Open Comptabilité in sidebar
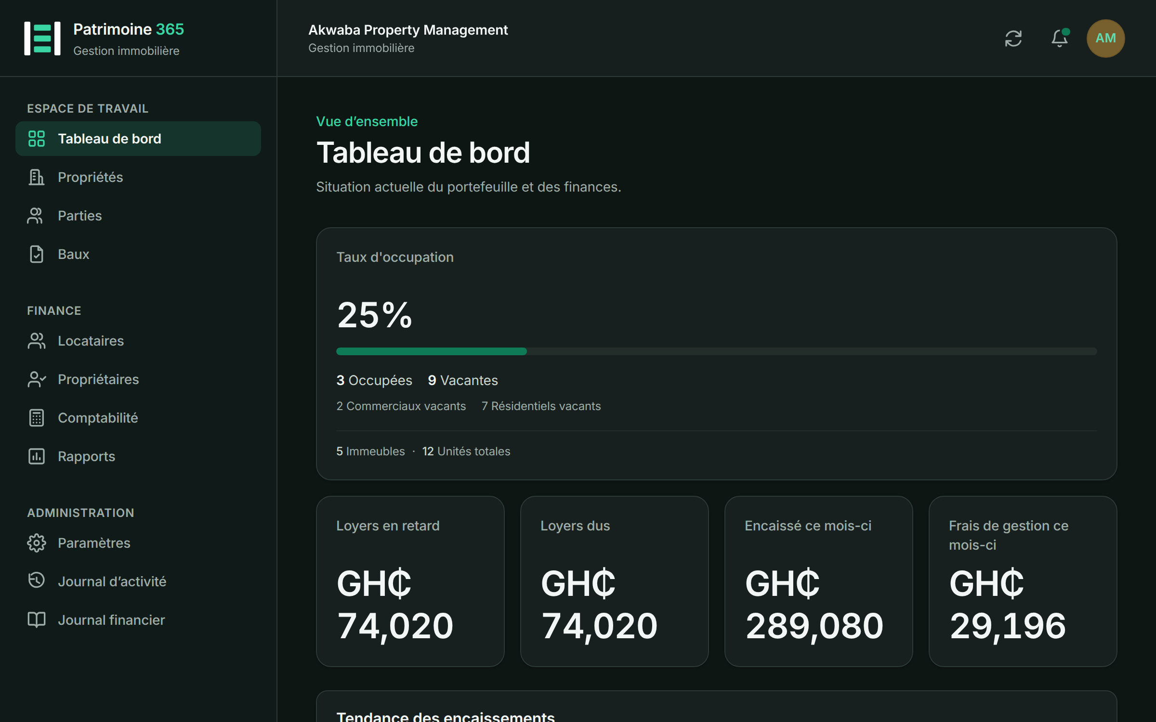The width and height of the screenshot is (1156, 722). (138, 418)
